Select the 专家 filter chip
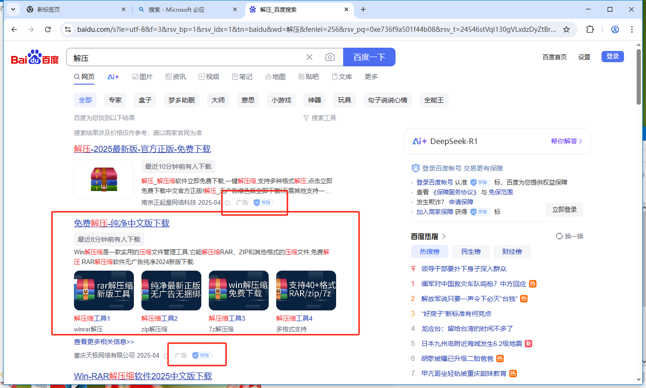Viewport: 646px width, 388px height. [115, 100]
